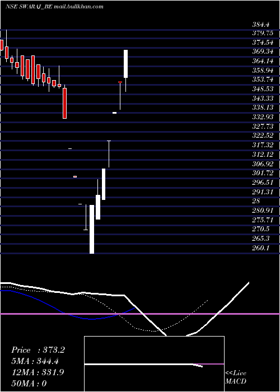Click the 12MA : 331.9 readout
Viewport: 280px width, 392px height.
click(38, 372)
